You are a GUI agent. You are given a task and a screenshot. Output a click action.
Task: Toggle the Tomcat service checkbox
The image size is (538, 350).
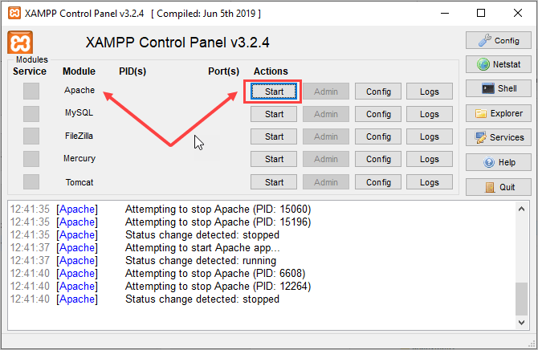31,181
